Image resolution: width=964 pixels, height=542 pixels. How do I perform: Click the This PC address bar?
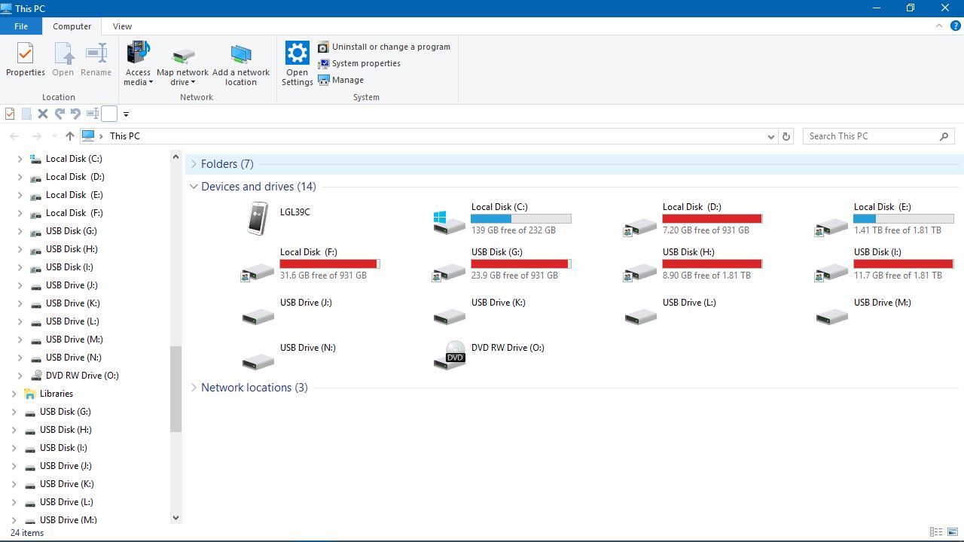click(x=429, y=136)
